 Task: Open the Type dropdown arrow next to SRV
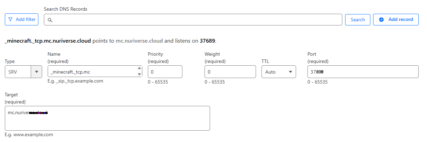click(36, 72)
